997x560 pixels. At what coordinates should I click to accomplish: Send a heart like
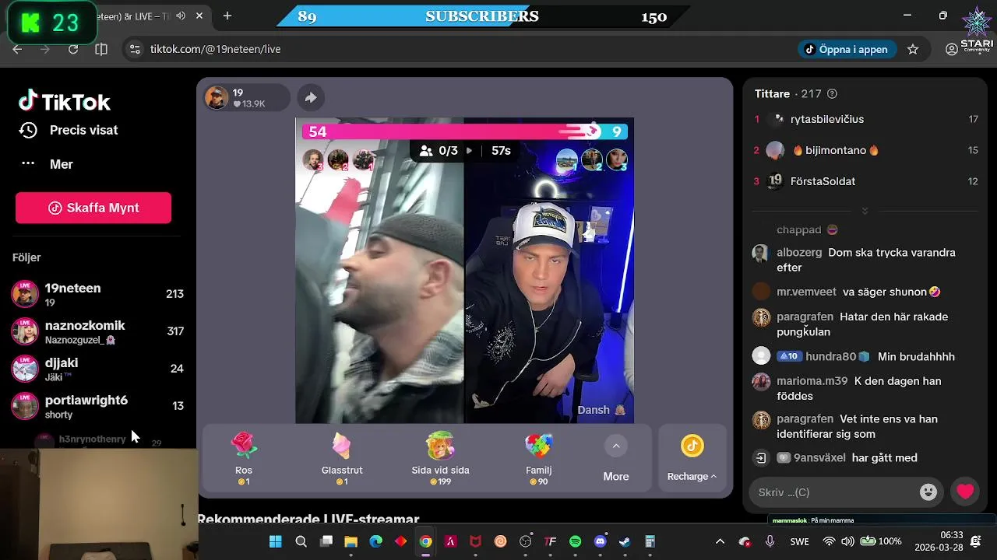[965, 492]
